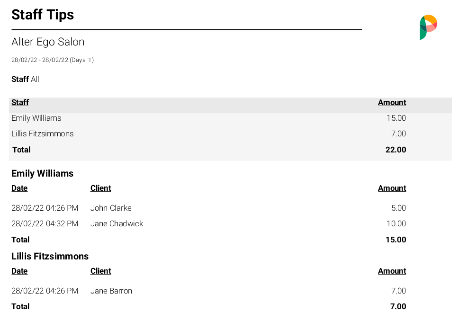Select the John Clarke client entry
This screenshot has height=321, width=458.
click(x=111, y=208)
